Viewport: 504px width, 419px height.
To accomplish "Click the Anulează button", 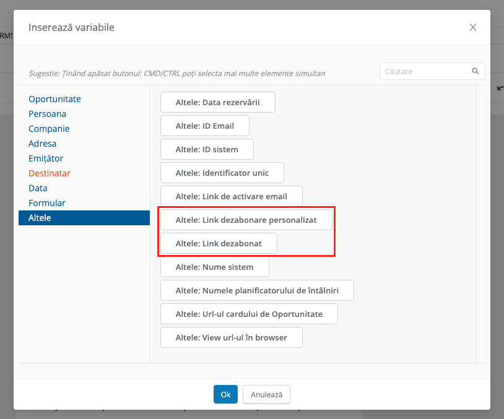I will pos(266,394).
